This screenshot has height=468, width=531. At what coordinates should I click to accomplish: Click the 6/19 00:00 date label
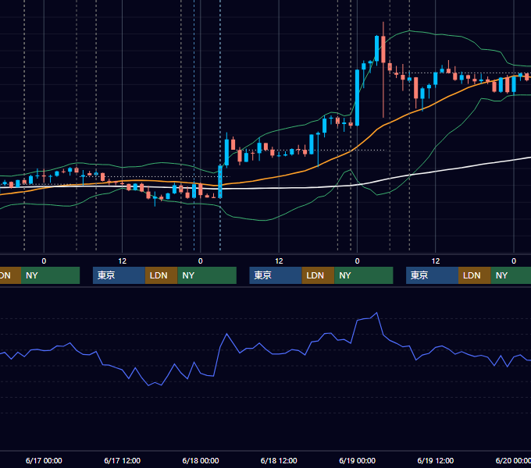pos(358,460)
